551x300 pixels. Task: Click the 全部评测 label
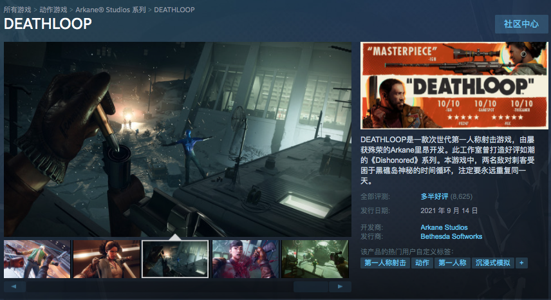click(x=375, y=196)
